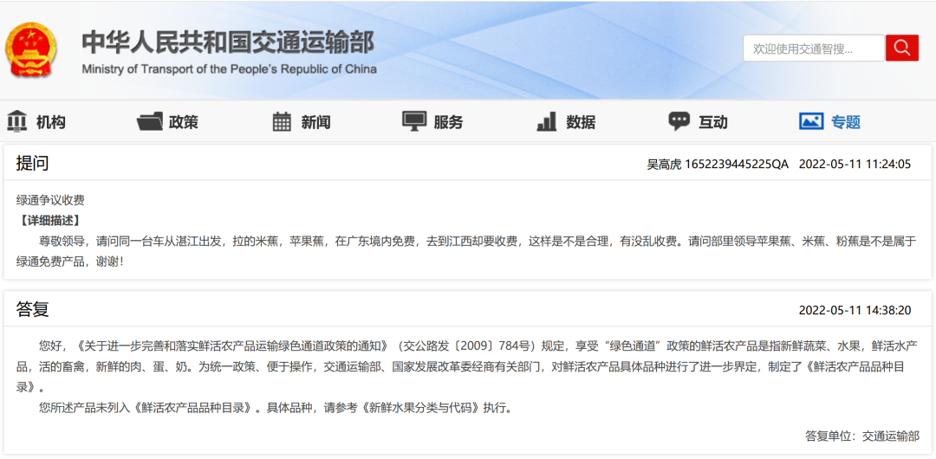Click the building icon beside 机构
The height and width of the screenshot is (459, 936).
16,121
